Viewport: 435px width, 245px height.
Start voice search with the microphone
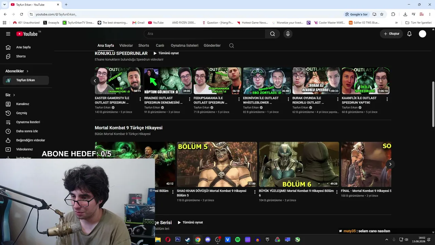coord(288,34)
